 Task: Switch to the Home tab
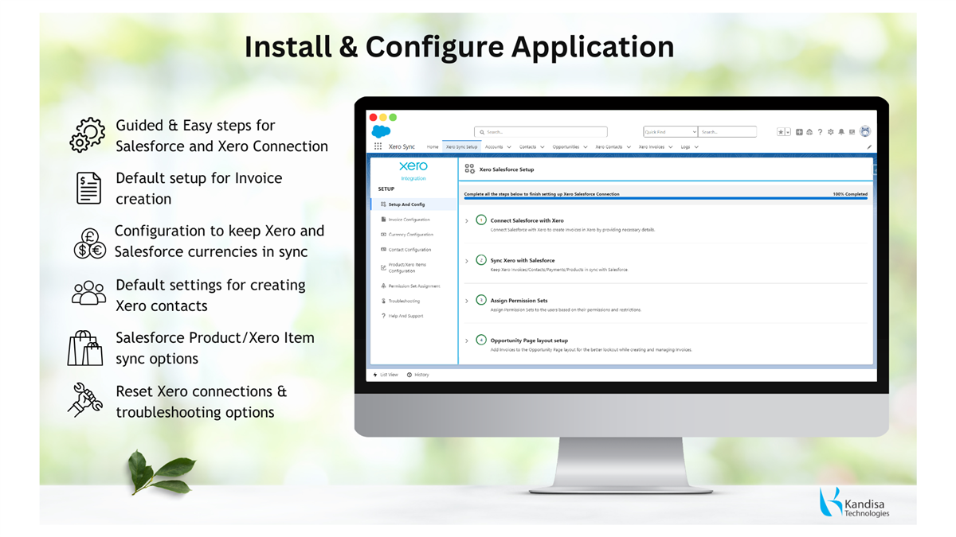pos(433,147)
